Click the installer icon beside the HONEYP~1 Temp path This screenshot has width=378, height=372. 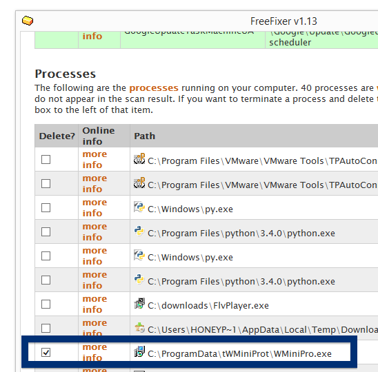[x=139, y=328]
